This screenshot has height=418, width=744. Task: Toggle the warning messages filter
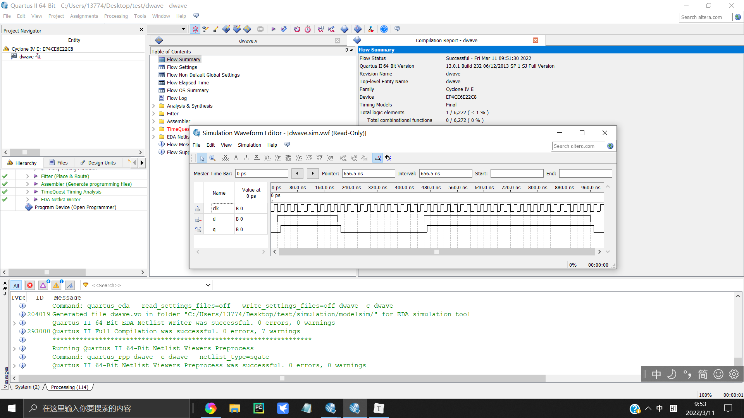[x=57, y=286]
